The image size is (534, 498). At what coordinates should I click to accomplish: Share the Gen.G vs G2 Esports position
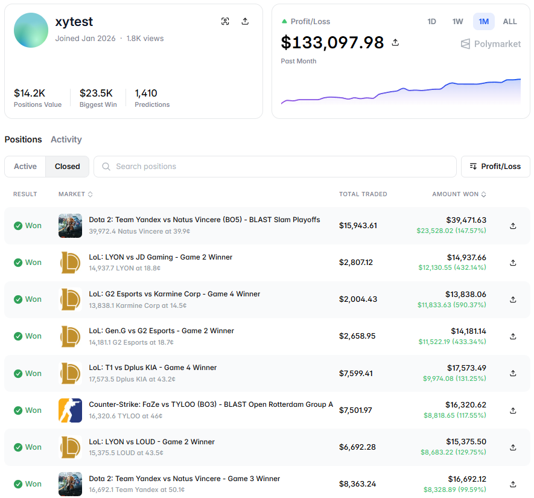tap(513, 336)
